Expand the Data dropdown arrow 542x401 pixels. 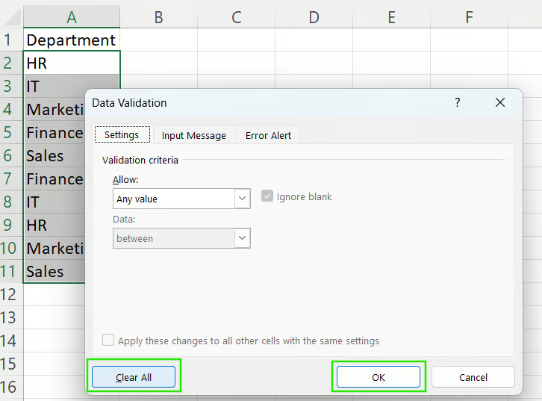[x=242, y=238]
